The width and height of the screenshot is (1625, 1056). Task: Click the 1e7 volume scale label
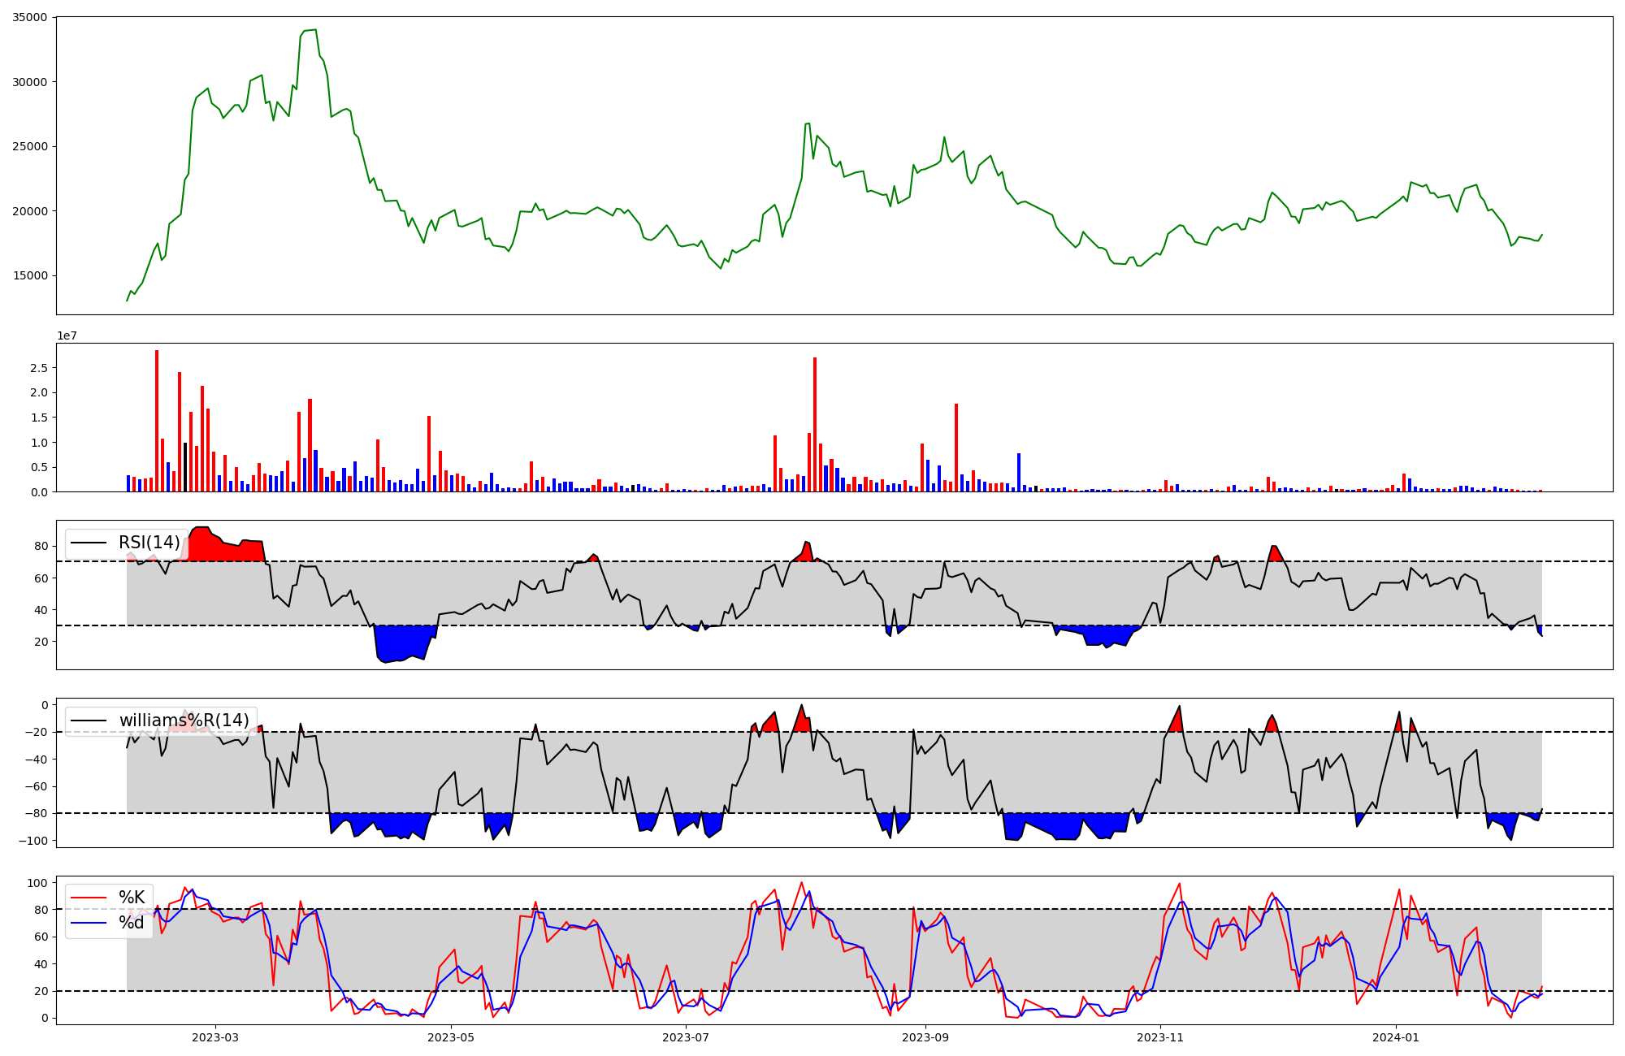(67, 335)
